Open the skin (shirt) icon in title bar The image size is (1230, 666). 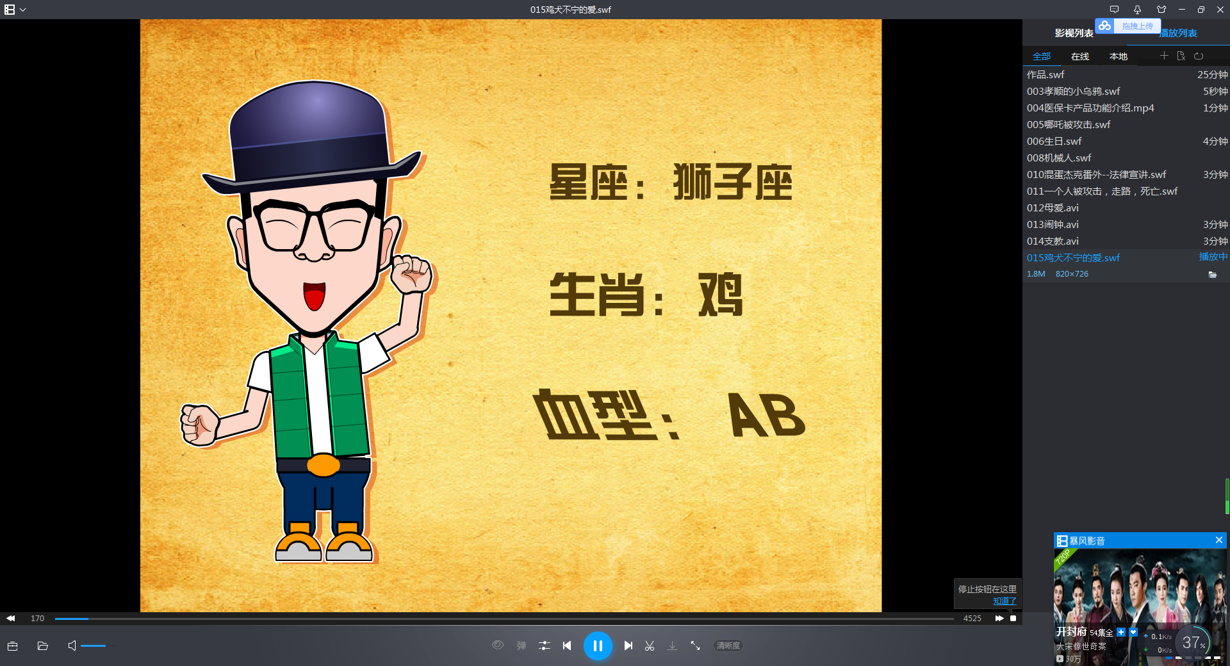[1161, 10]
